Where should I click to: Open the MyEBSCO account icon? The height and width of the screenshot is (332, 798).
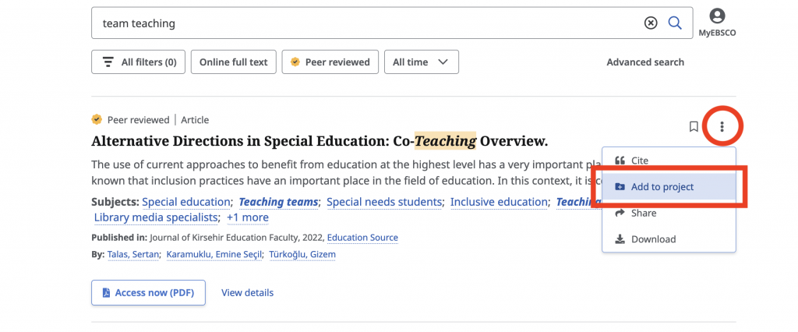tap(717, 16)
